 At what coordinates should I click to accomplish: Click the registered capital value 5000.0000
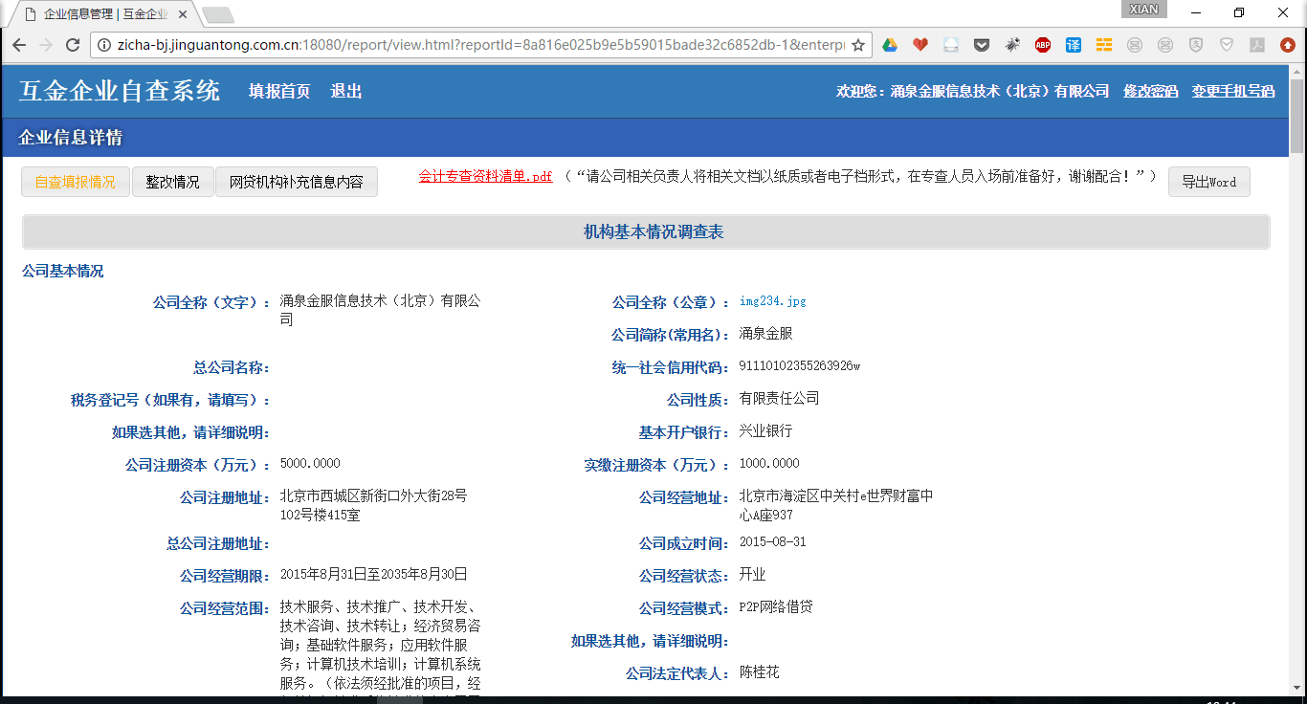tap(310, 464)
